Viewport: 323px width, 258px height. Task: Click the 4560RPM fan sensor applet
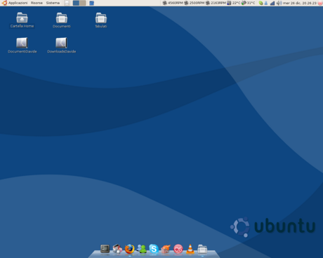click(173, 3)
